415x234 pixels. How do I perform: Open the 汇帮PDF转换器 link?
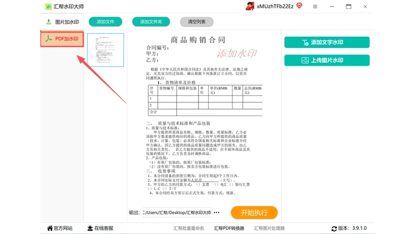229,228
